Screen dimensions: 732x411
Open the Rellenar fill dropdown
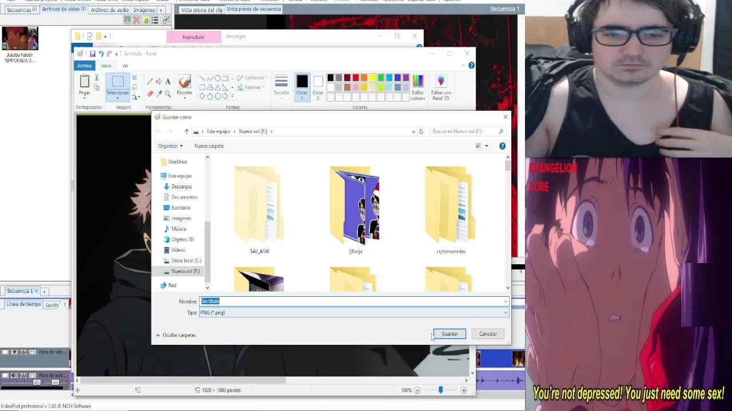pos(251,87)
